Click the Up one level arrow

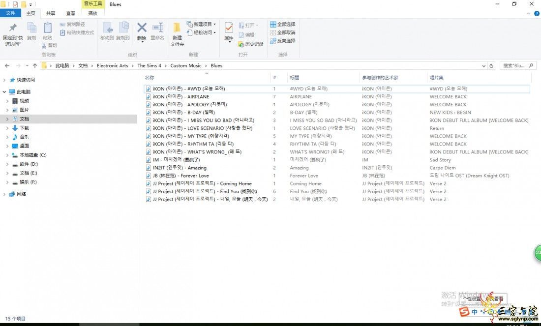[35, 65]
